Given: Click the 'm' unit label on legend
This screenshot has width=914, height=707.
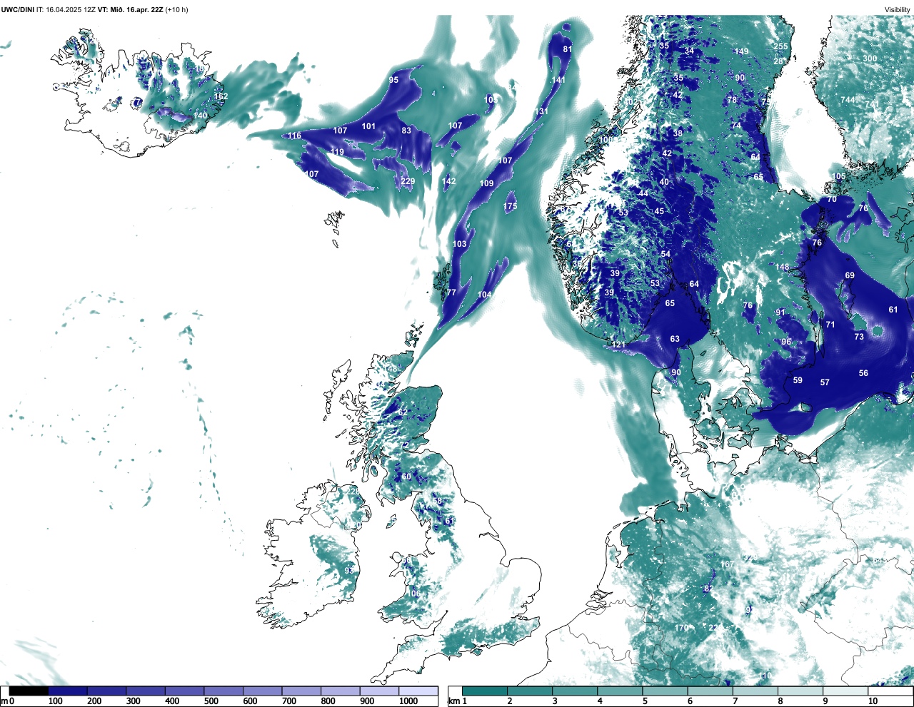Looking at the screenshot, I should [x=4, y=701].
